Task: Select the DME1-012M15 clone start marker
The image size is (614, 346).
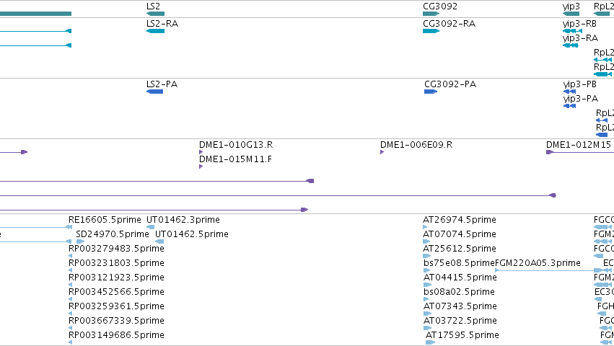Action: (x=550, y=152)
